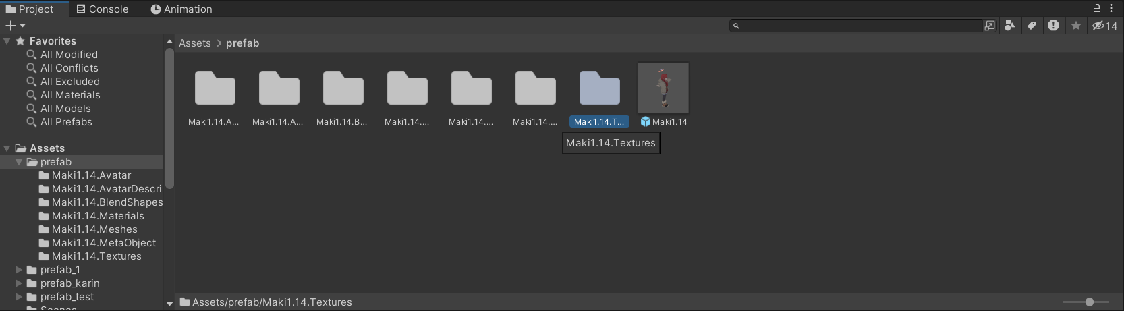This screenshot has width=1124, height=311.
Task: Click the icon size slider handle
Action: 1089,302
